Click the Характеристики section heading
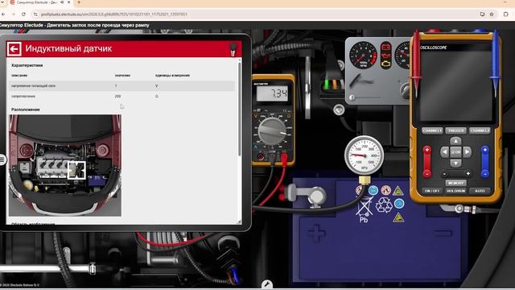The width and height of the screenshot is (515, 290). [27, 65]
